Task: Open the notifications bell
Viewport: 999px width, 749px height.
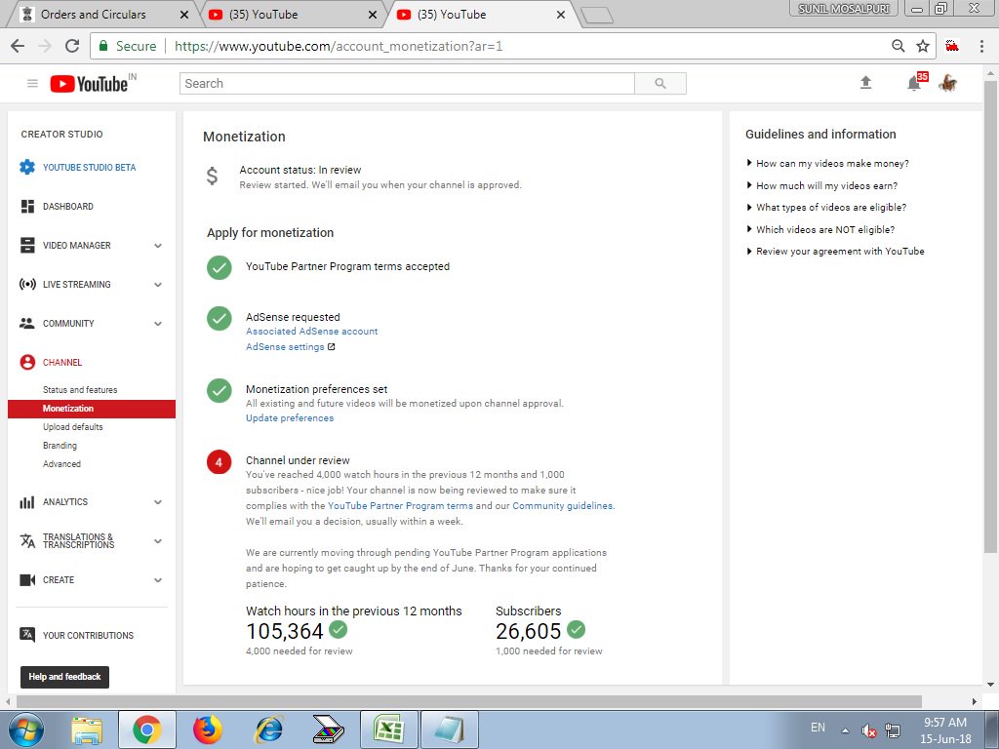Action: tap(914, 83)
